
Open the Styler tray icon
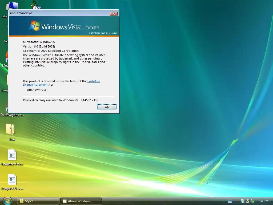(x=247, y=201)
